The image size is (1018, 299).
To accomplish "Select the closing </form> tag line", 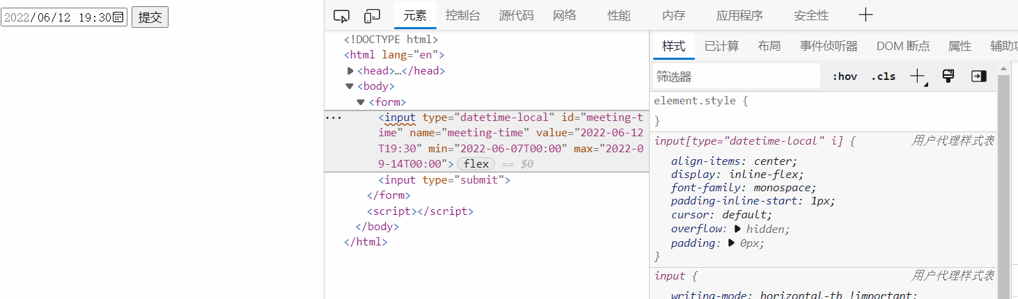I will (389, 195).
